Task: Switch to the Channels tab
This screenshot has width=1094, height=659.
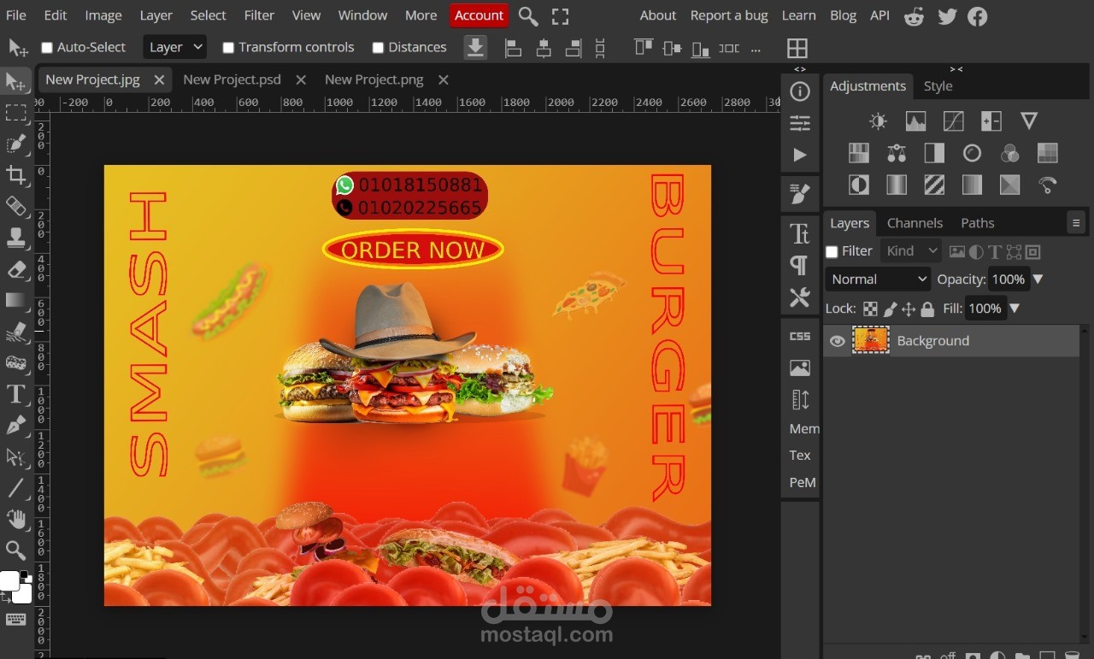Action: [915, 223]
